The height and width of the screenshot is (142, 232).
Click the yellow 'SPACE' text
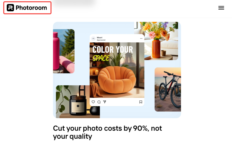click(101, 58)
